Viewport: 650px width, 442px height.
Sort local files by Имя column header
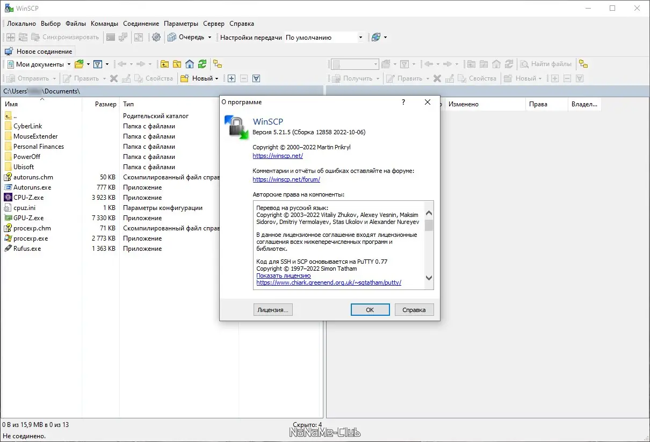click(x=41, y=104)
